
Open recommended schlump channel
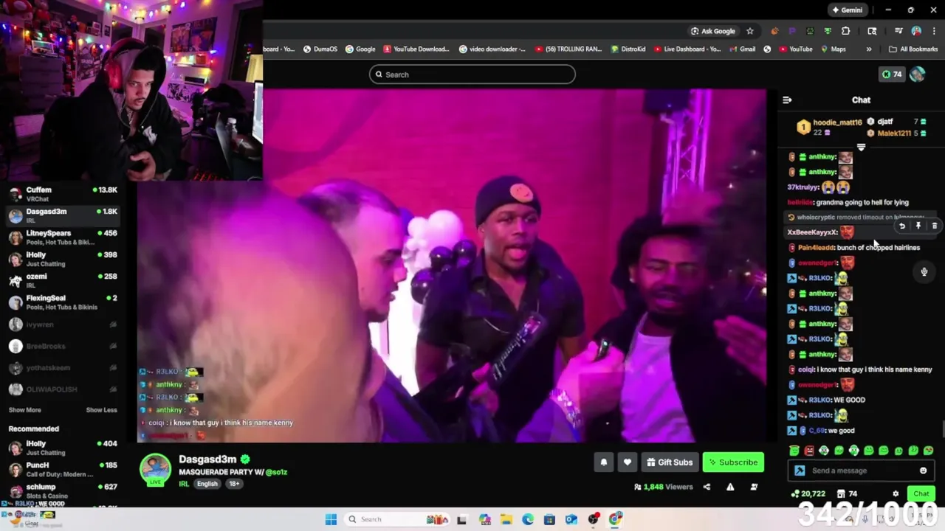click(63, 491)
